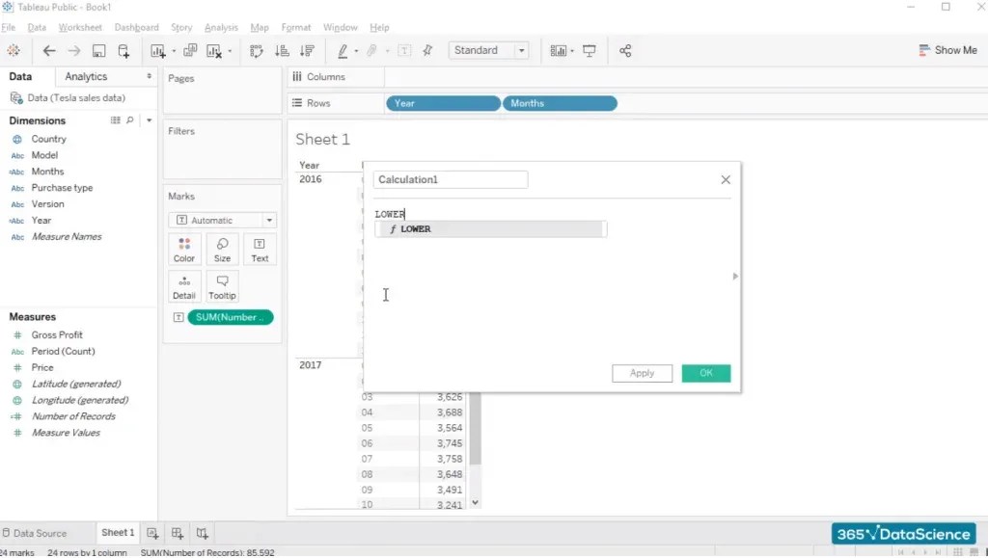Select the Data Source tab
Image resolution: width=988 pixels, height=558 pixels.
(x=40, y=532)
